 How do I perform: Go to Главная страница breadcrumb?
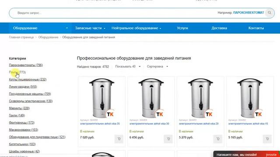[x=21, y=37]
